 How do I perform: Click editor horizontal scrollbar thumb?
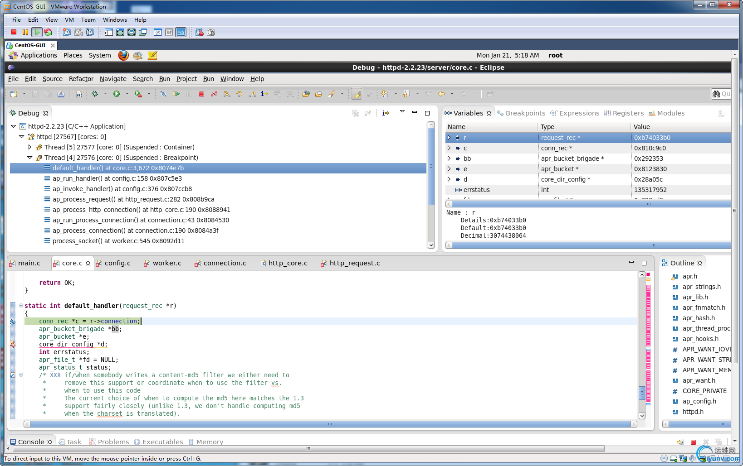click(330, 424)
